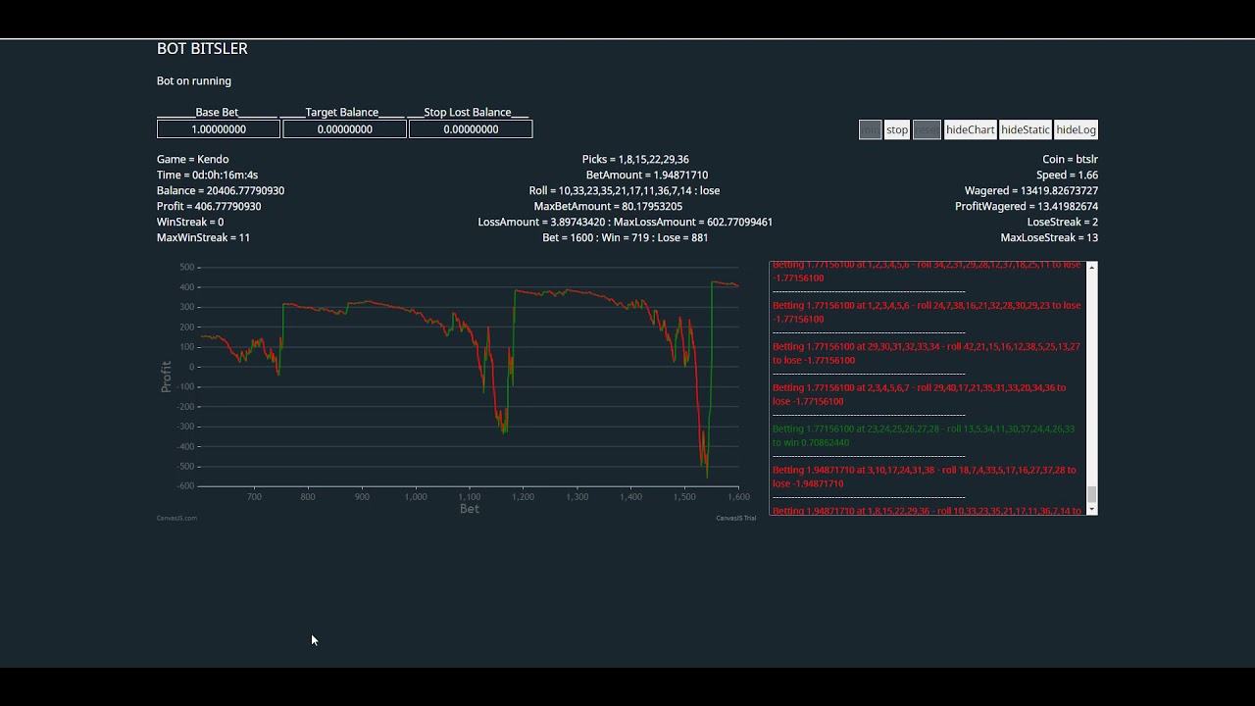Focus the Target Balance input field
This screenshot has height=706, width=1255.
coord(344,129)
